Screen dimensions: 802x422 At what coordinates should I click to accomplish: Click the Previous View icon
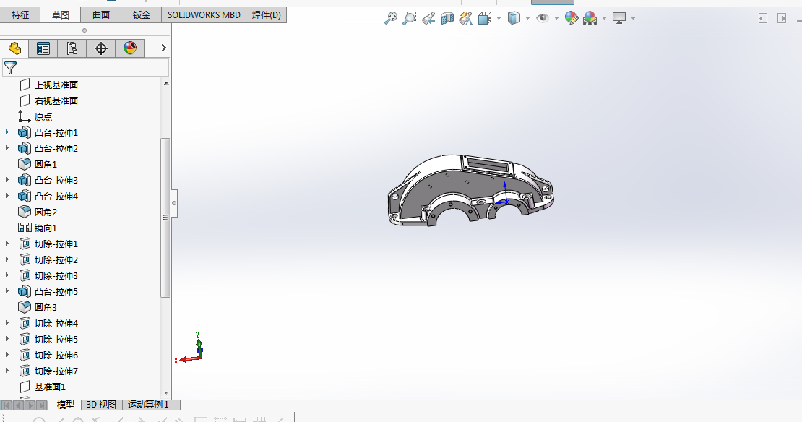point(428,18)
